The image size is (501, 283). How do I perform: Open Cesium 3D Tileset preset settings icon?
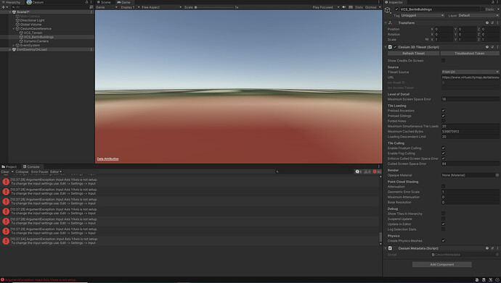[492, 47]
